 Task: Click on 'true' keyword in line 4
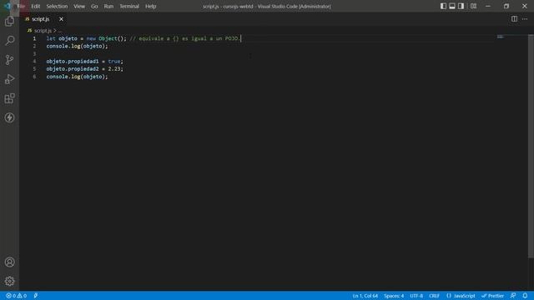tap(114, 61)
